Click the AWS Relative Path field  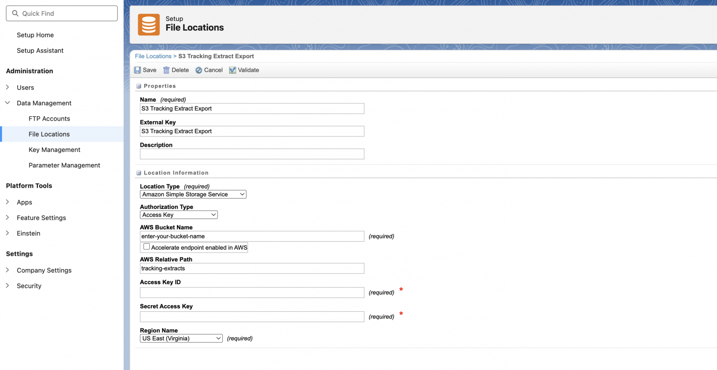pyautogui.click(x=252, y=268)
